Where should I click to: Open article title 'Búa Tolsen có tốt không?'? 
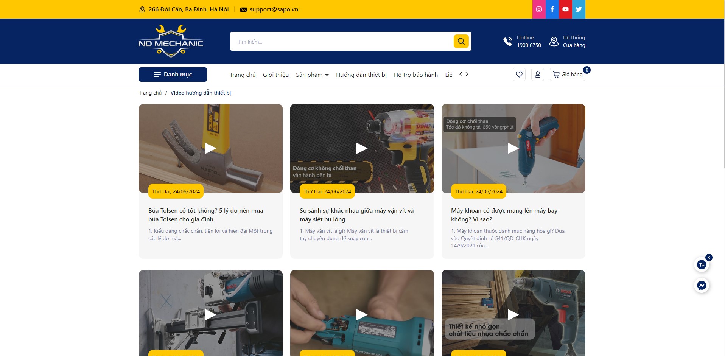tap(206, 215)
